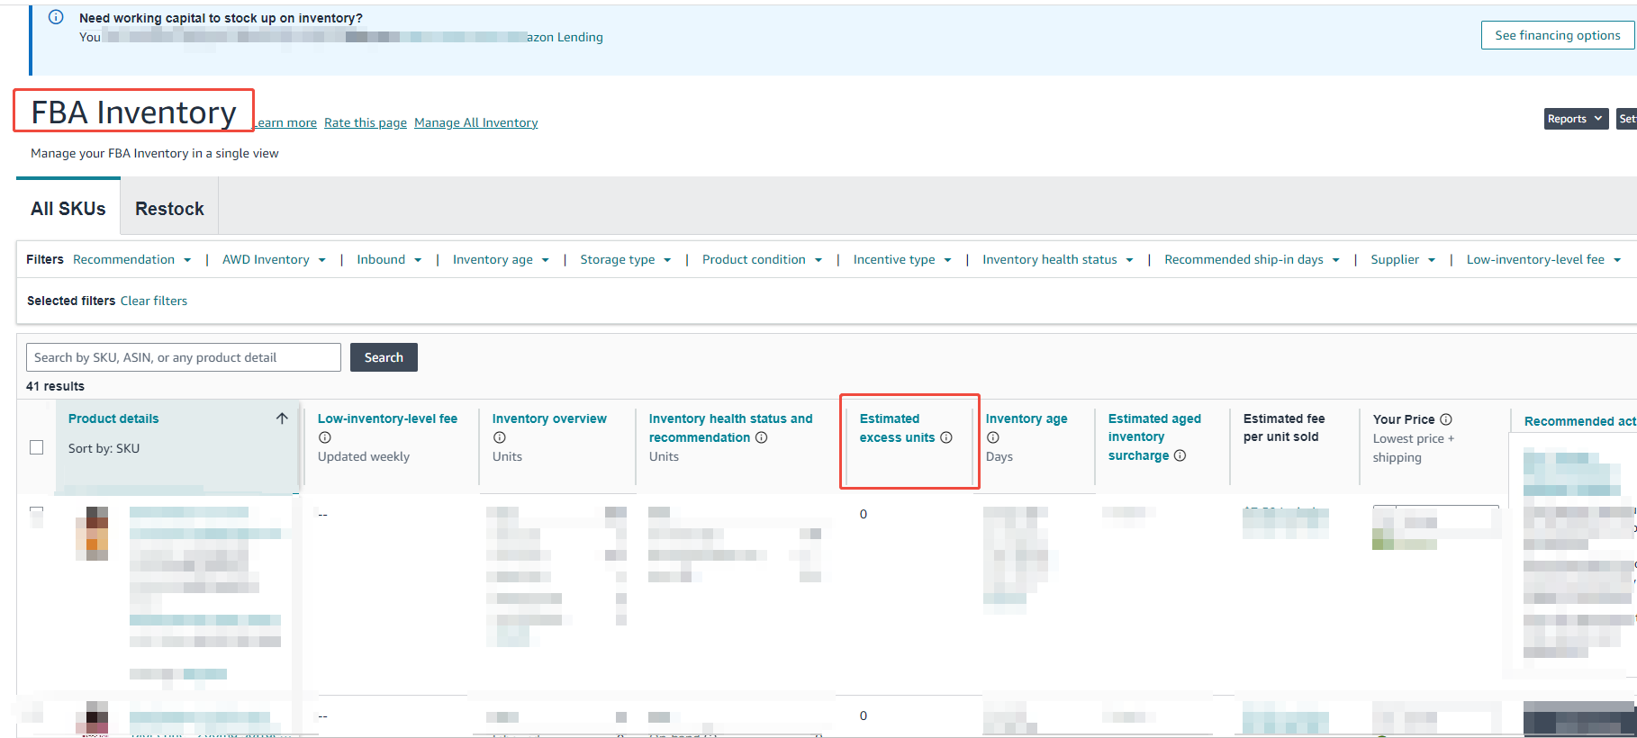Expand the Storage type filter
This screenshot has width=1637, height=738.
tap(625, 259)
